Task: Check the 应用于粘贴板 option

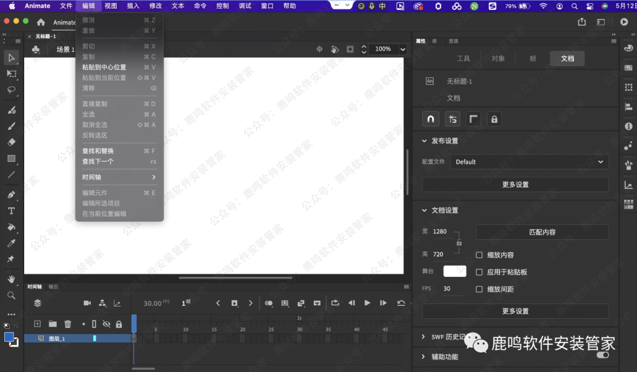Action: pos(480,272)
